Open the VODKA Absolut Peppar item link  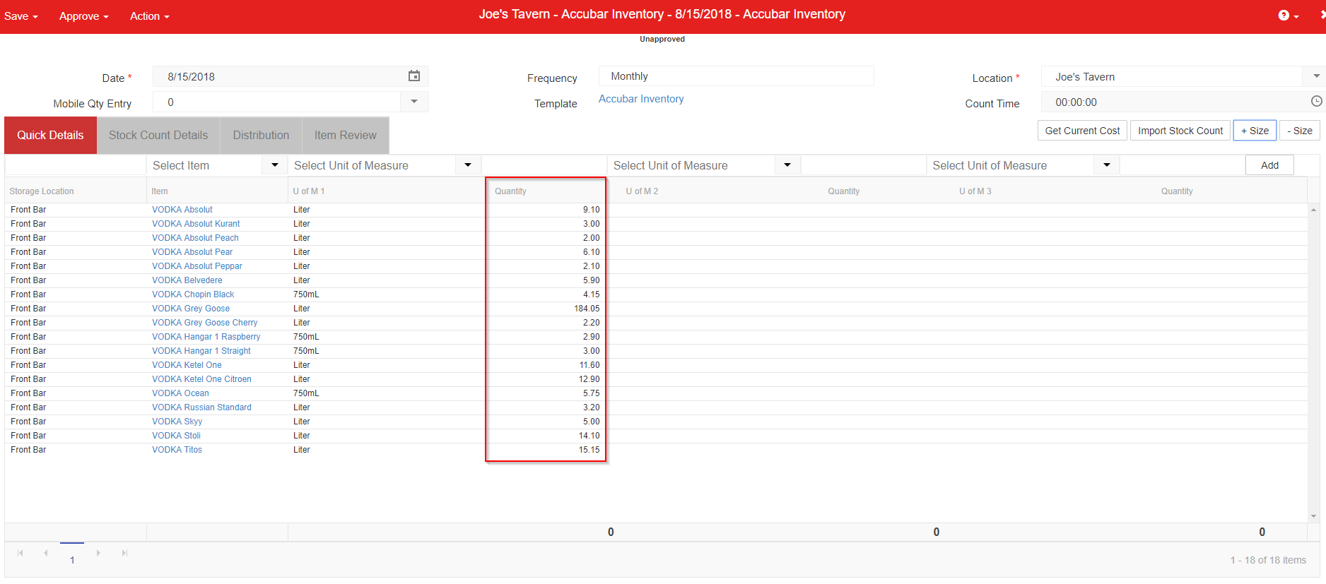[x=197, y=266]
